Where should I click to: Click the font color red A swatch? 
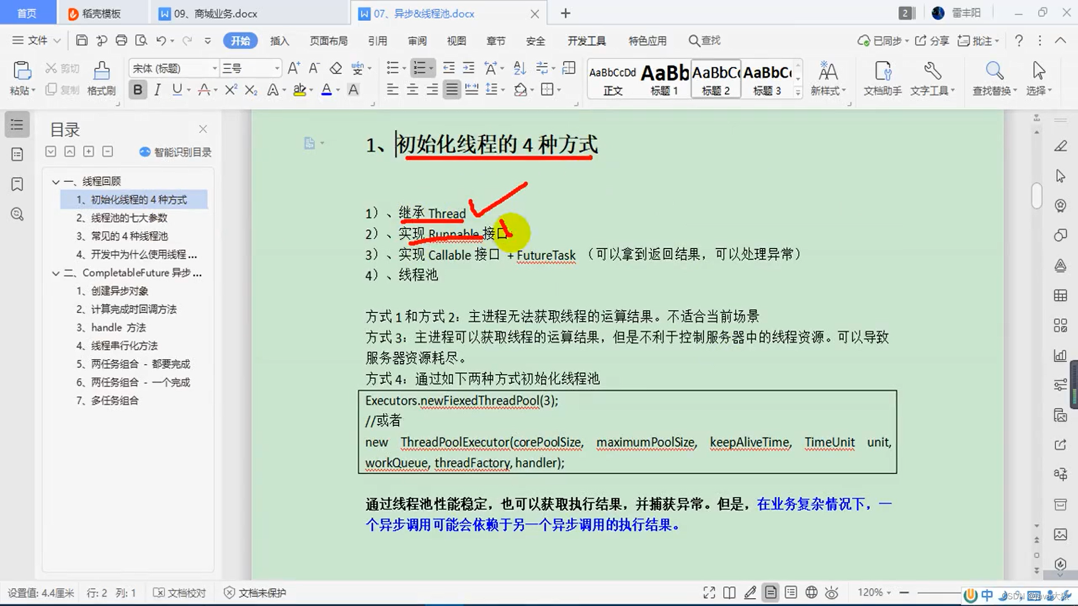click(x=204, y=90)
